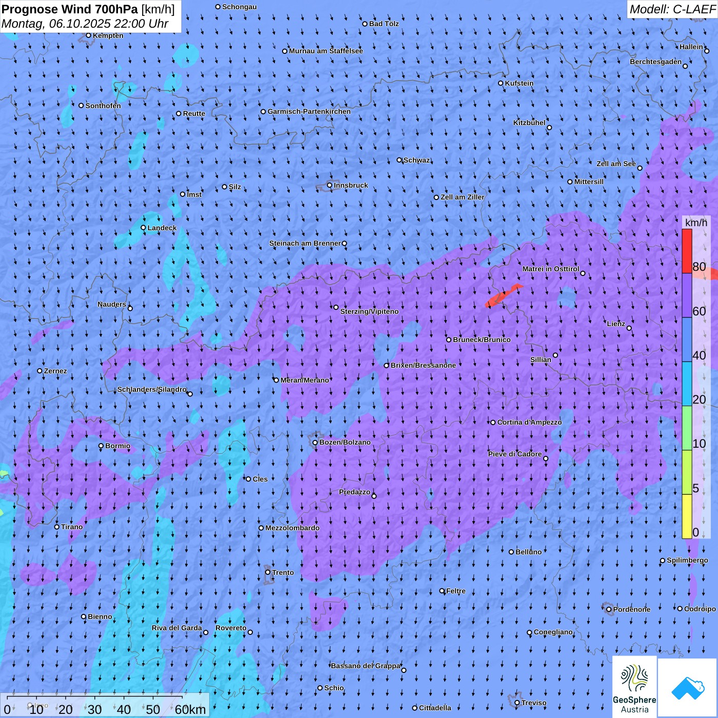
Task: Select the yellow 0-5 km/h legend swatch
Action: [x=687, y=516]
